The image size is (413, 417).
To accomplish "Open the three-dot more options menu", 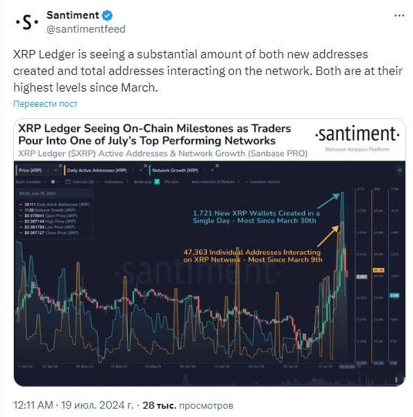I will click(x=399, y=16).
